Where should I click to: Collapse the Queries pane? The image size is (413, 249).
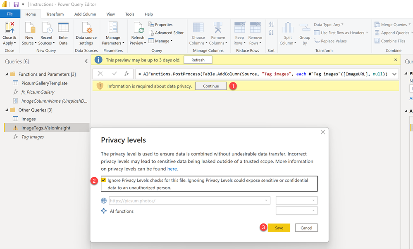coord(86,61)
